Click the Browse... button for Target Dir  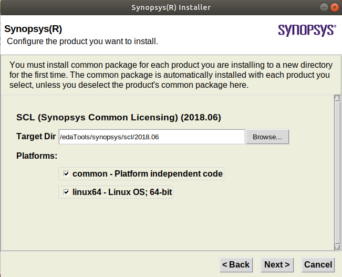267,137
